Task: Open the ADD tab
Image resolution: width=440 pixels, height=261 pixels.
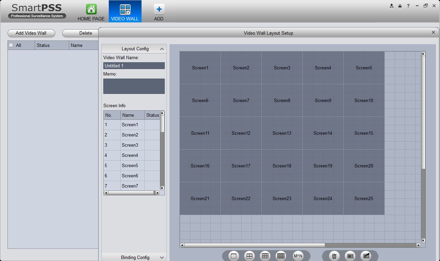Action: tap(159, 12)
